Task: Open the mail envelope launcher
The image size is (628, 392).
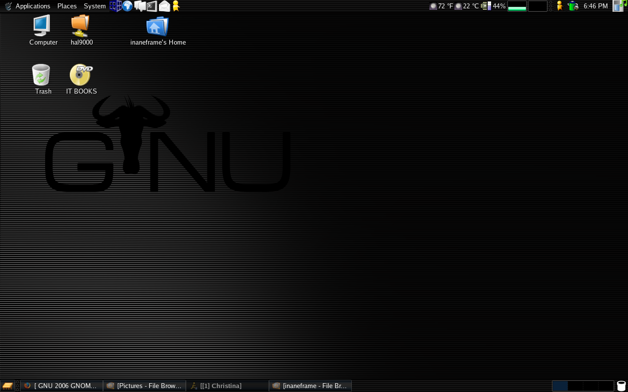Action: (164, 6)
